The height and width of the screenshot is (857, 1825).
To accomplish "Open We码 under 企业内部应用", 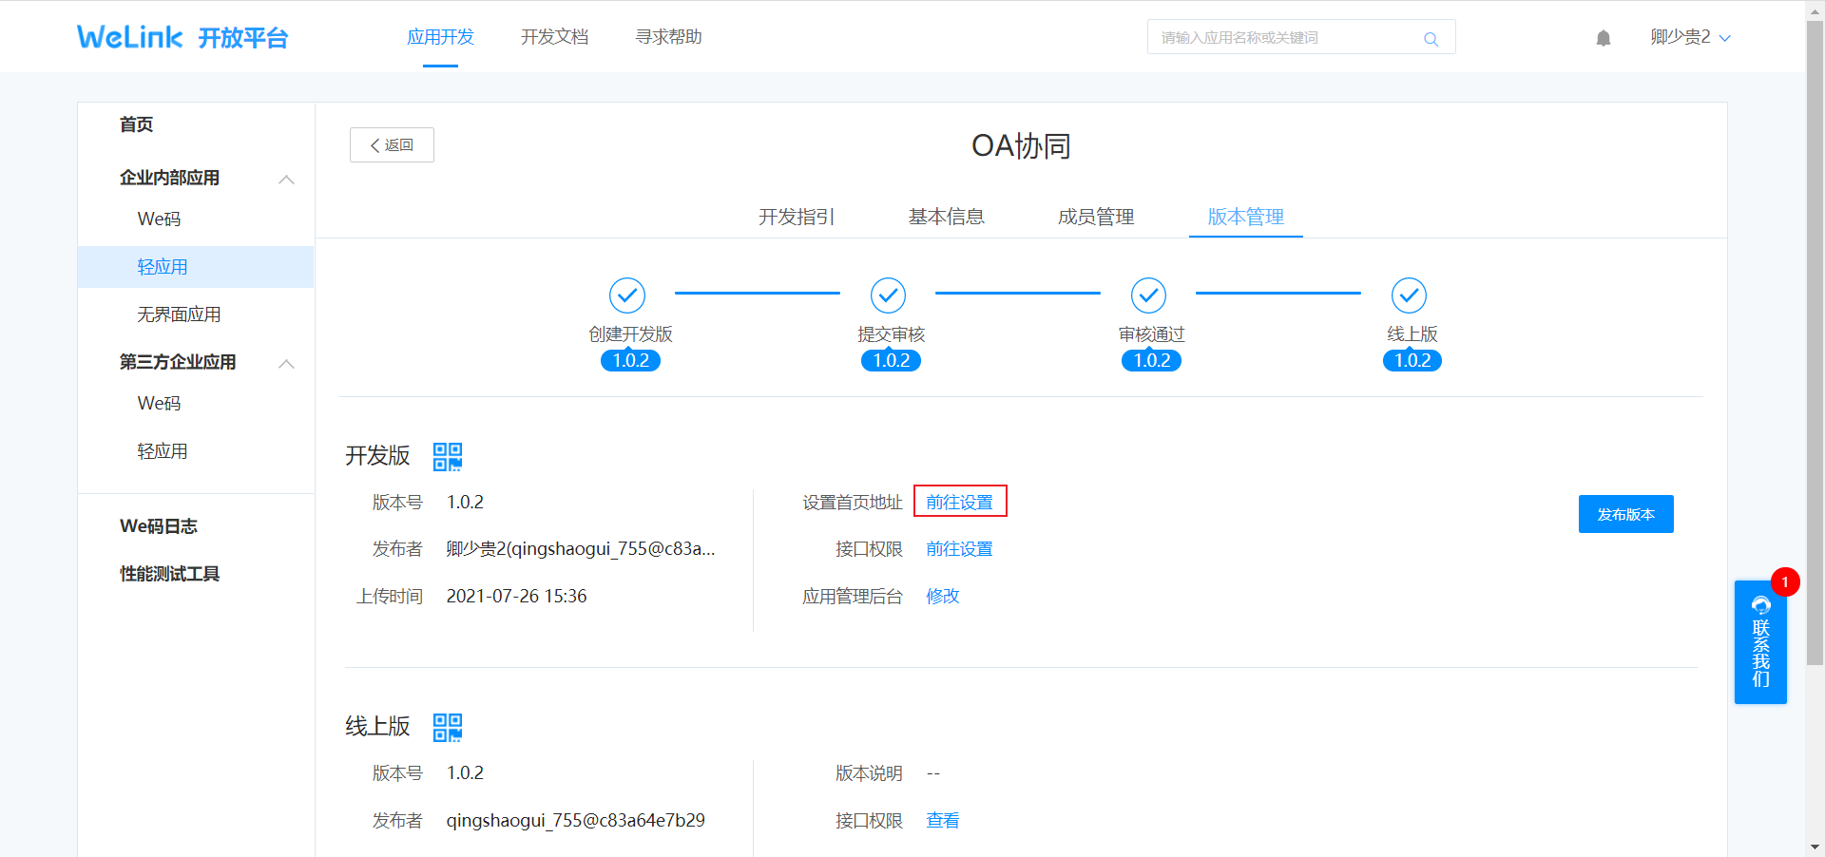I will pyautogui.click(x=159, y=219).
